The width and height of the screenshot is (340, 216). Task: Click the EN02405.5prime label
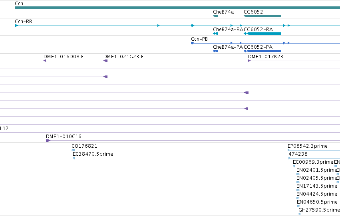(316, 178)
